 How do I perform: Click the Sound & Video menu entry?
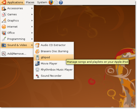tap(17, 45)
